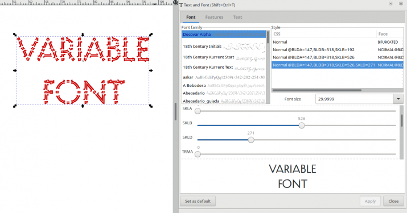The width and height of the screenshot is (407, 213).
Task: Select A Bebedera font family
Action: (224, 86)
